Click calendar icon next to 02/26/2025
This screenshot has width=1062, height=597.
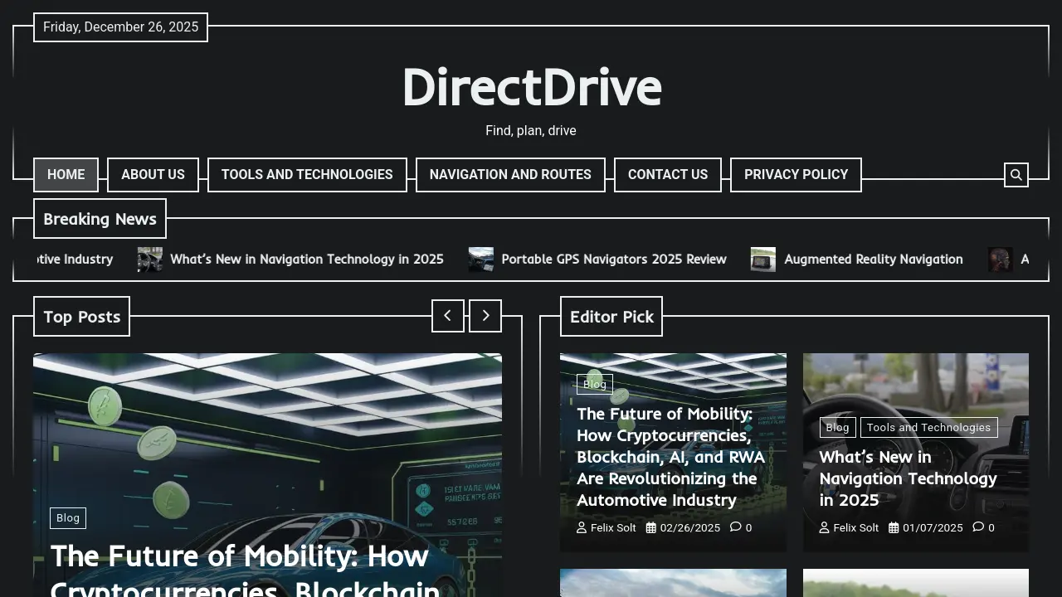coord(651,527)
